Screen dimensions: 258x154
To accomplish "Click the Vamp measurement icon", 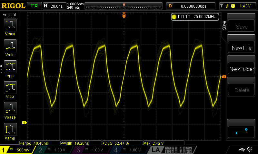I will pos(10,130).
